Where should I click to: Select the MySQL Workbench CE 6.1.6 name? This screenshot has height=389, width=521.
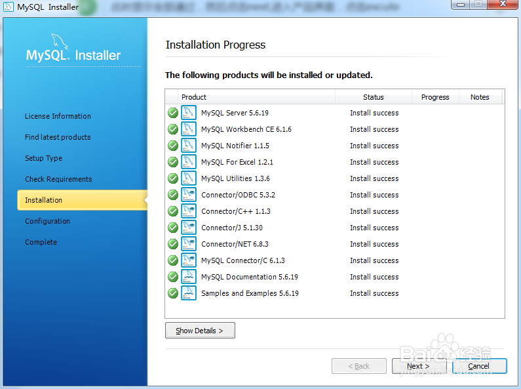[246, 129]
